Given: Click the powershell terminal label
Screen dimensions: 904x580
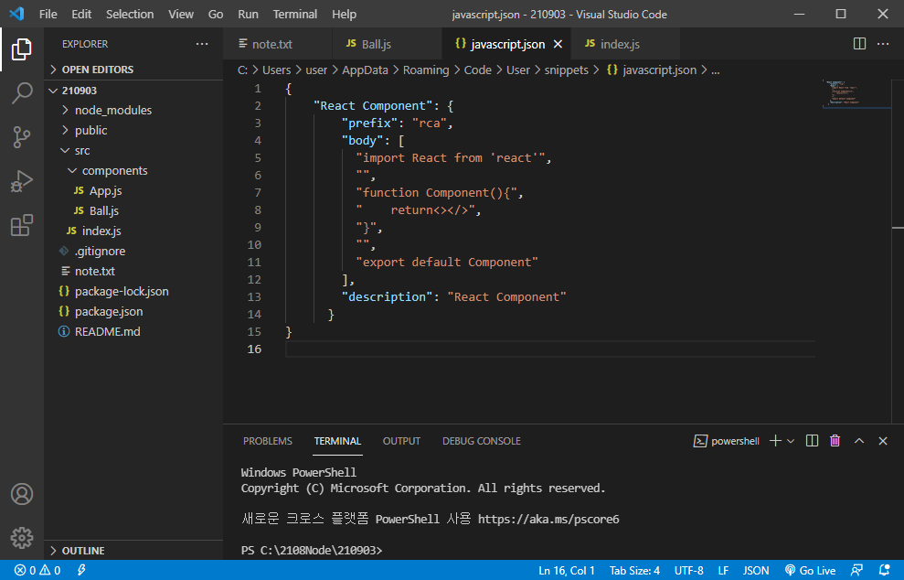Looking at the screenshot, I should 727,441.
